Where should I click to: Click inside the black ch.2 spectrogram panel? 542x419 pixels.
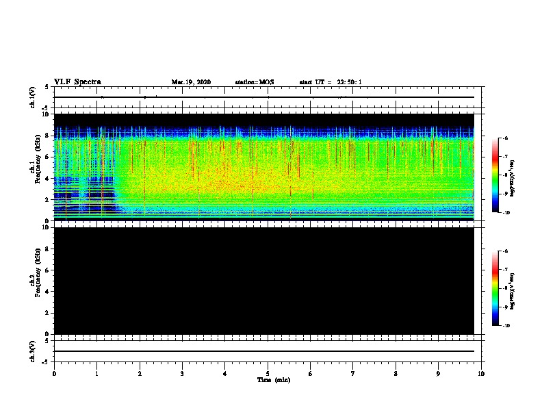coord(264,281)
